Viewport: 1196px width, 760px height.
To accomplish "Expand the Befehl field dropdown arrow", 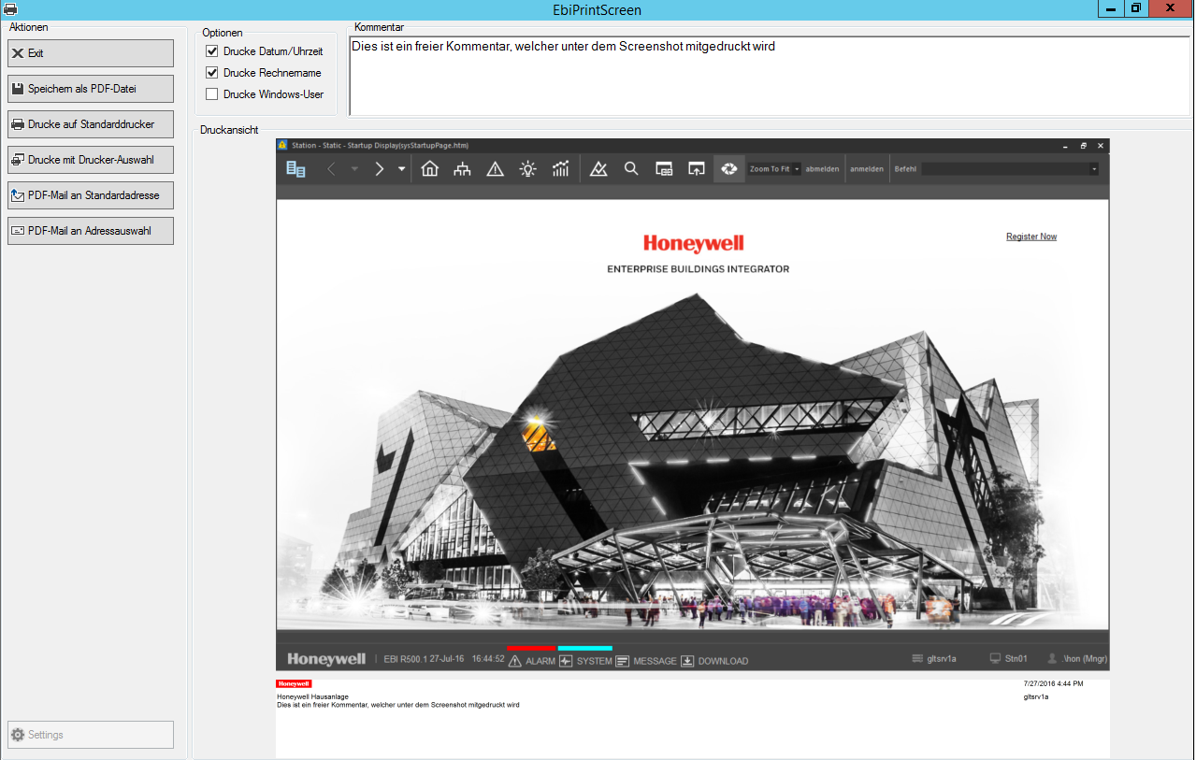I will [x=1094, y=169].
